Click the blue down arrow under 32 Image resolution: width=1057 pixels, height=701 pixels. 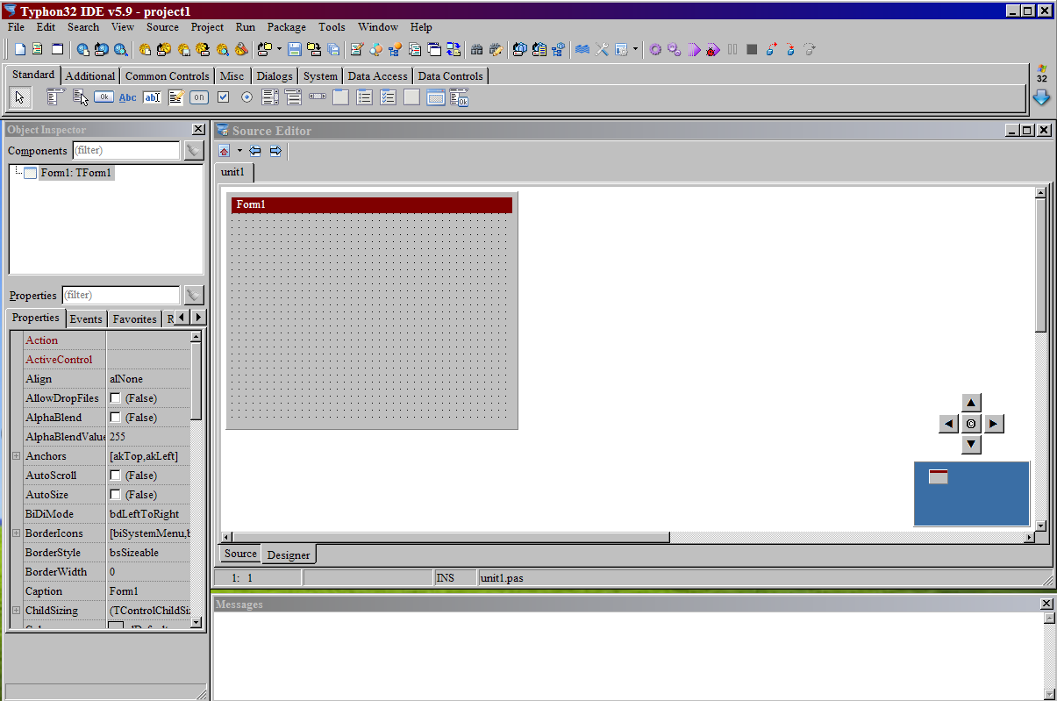[1041, 97]
